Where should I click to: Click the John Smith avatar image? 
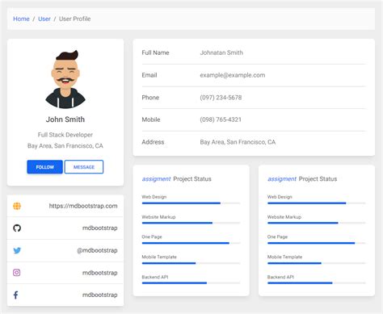65,79
